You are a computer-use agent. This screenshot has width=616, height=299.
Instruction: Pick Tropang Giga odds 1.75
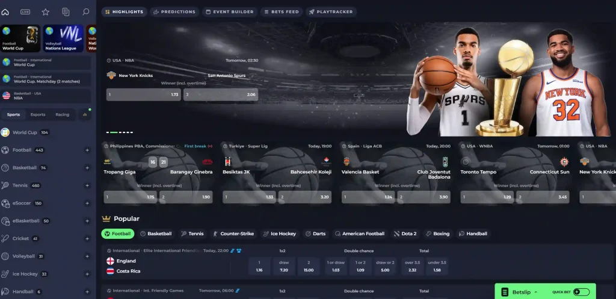click(130, 197)
